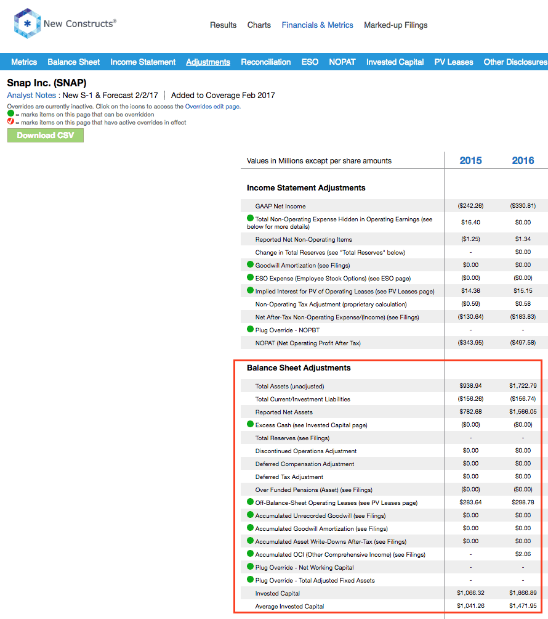Viewport: 548px width, 619px height.
Task: Follow the Overrides edit page link
Action: [x=212, y=106]
